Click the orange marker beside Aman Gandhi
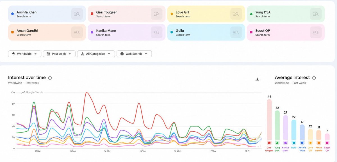This screenshot has width=337, height=162. (x=12, y=32)
